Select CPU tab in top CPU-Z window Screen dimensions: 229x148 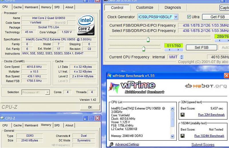[5, 7]
